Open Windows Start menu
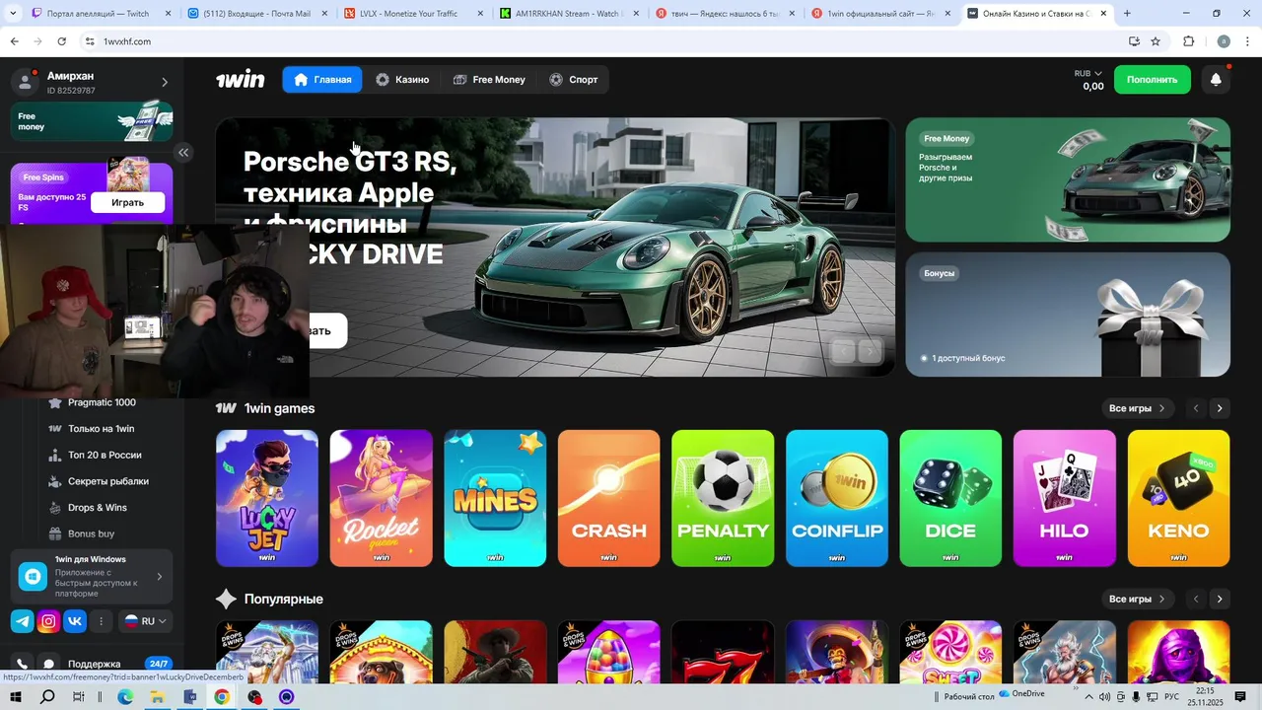This screenshot has height=710, width=1262. coord(16,697)
